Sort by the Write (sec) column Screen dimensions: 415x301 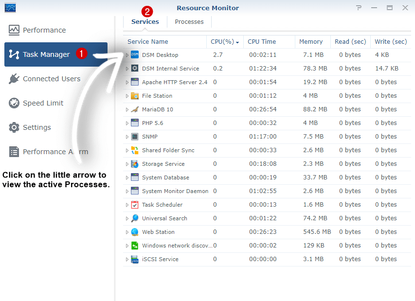(x=391, y=42)
